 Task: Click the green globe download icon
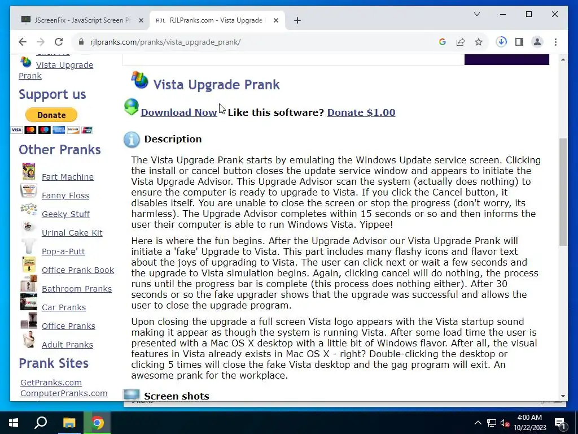pos(131,107)
